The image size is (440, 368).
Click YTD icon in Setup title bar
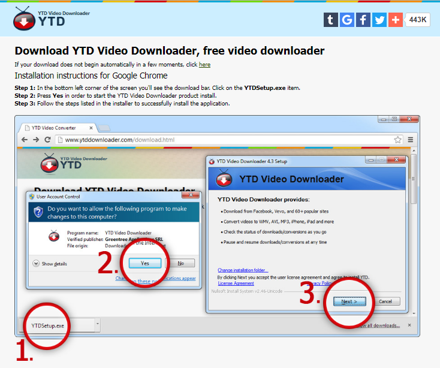click(x=212, y=162)
